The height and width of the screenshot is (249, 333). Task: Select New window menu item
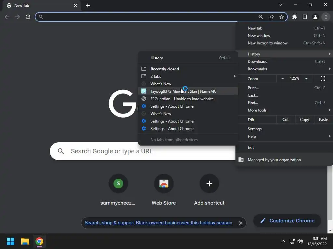[284, 36]
